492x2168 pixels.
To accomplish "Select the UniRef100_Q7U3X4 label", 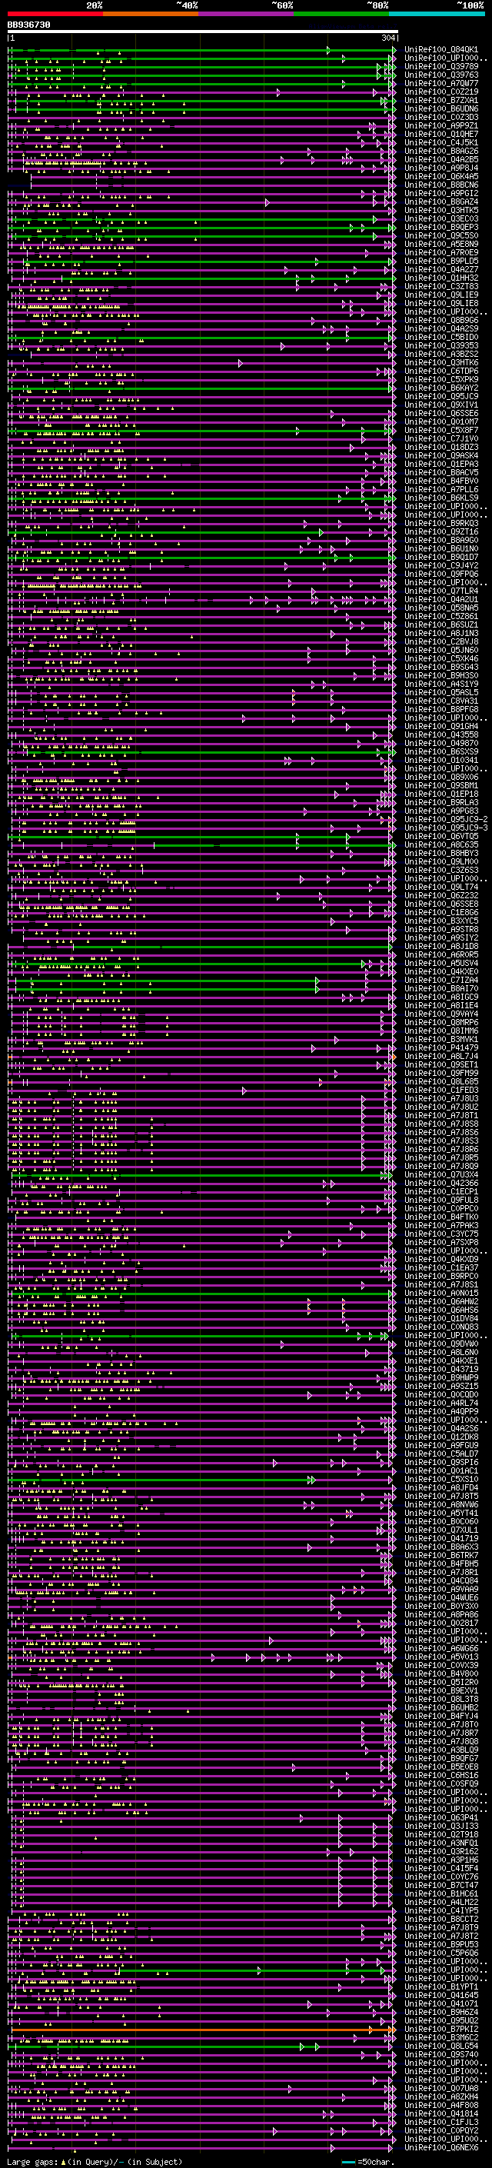I will pyautogui.click(x=441, y=1175).
